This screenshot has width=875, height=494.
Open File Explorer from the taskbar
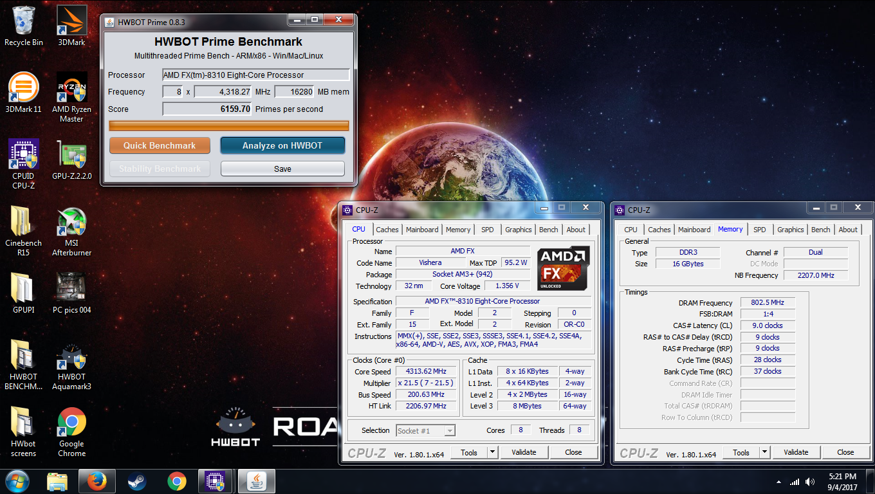point(57,481)
